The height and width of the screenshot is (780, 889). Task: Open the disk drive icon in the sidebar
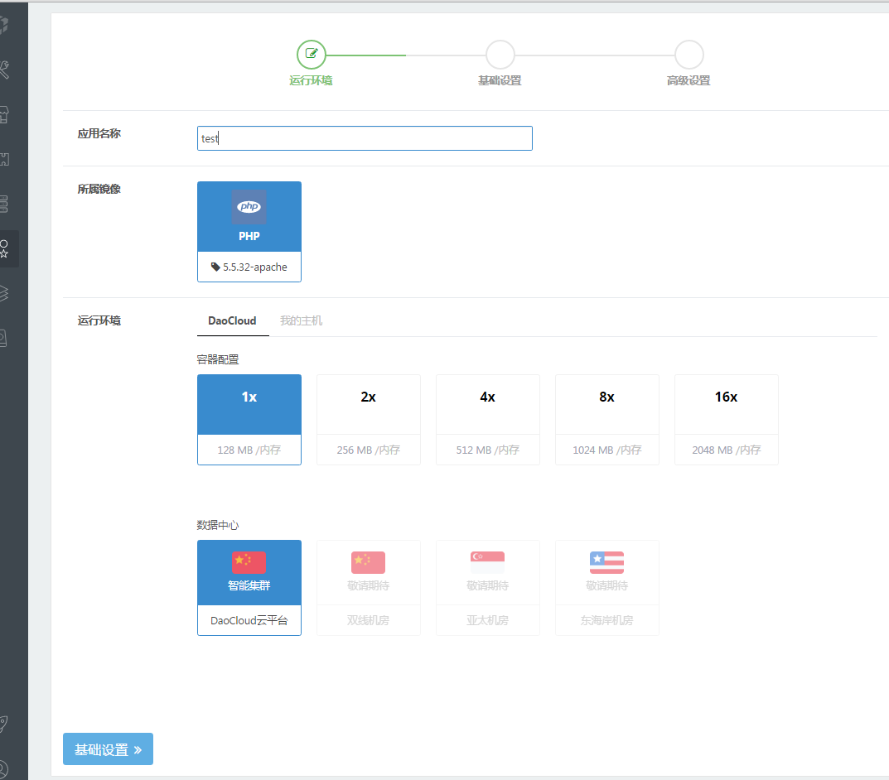tap(3, 338)
